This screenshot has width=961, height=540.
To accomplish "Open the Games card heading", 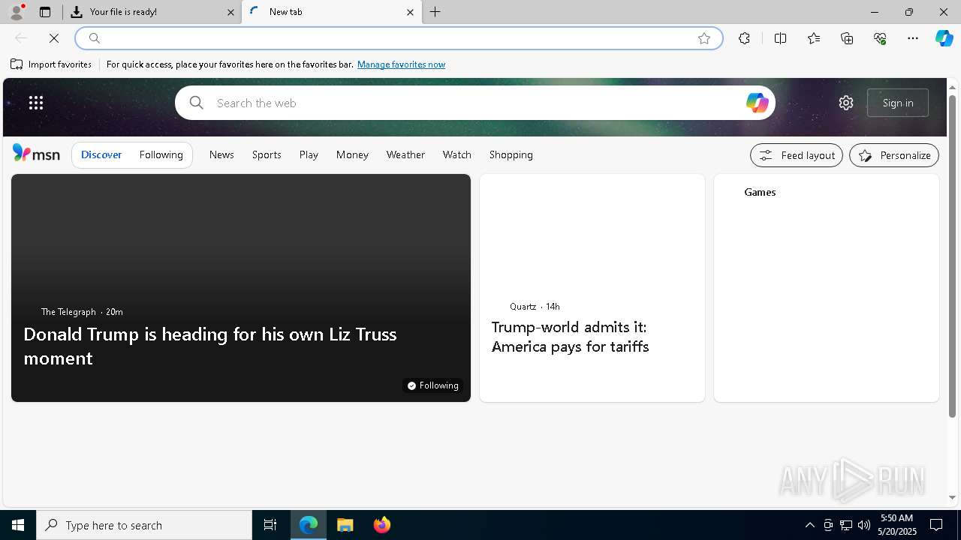I will pos(760,192).
